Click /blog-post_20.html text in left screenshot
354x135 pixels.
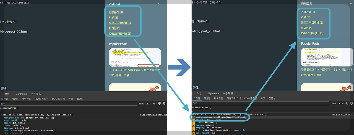pyautogui.click(x=14, y=32)
